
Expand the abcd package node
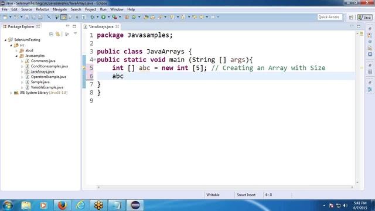[x=16, y=50]
